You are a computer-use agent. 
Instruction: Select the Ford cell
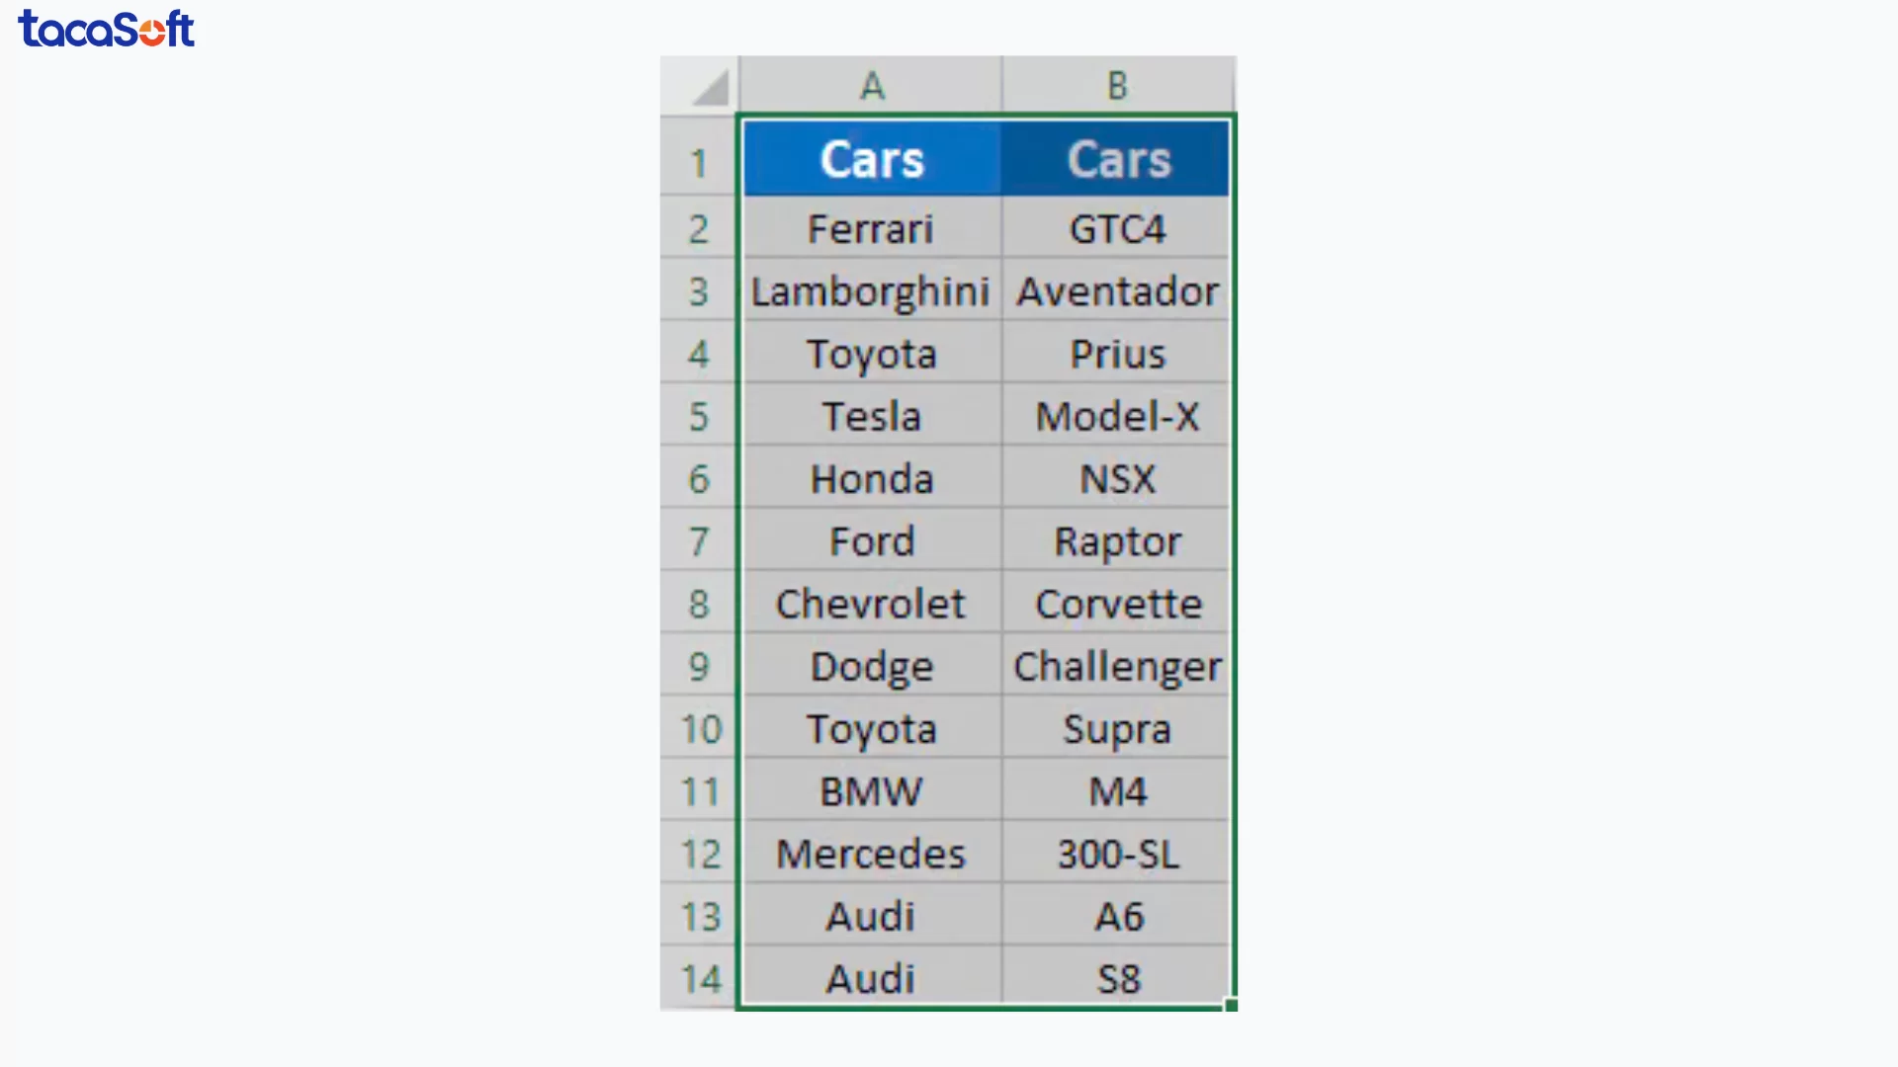point(872,540)
